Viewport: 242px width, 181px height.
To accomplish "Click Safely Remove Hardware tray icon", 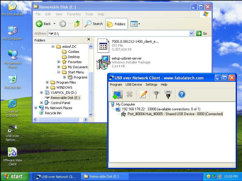I will pyautogui.click(x=214, y=176).
